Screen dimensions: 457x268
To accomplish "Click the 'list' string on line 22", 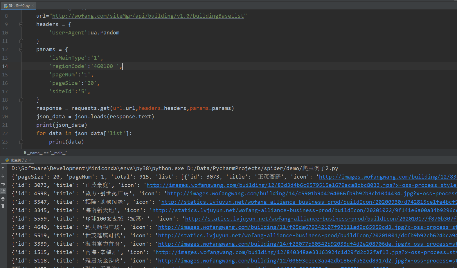I will (x=116, y=133).
